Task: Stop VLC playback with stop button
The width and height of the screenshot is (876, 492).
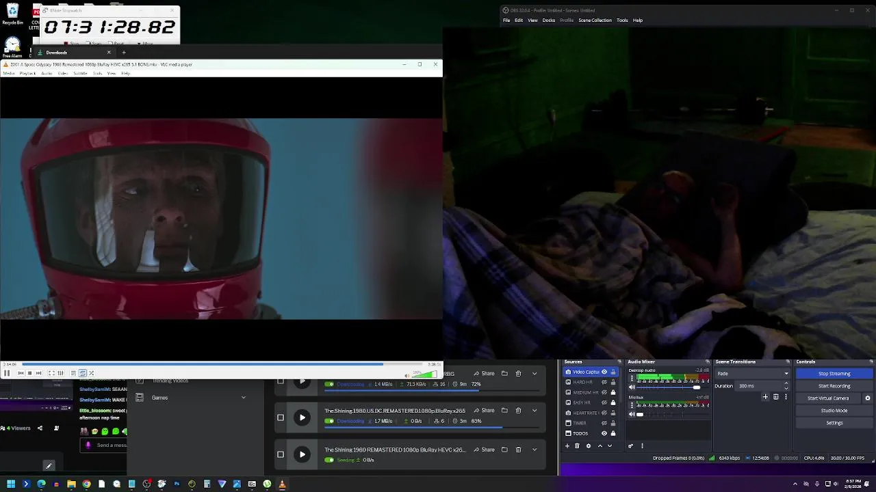Action: pyautogui.click(x=29, y=373)
